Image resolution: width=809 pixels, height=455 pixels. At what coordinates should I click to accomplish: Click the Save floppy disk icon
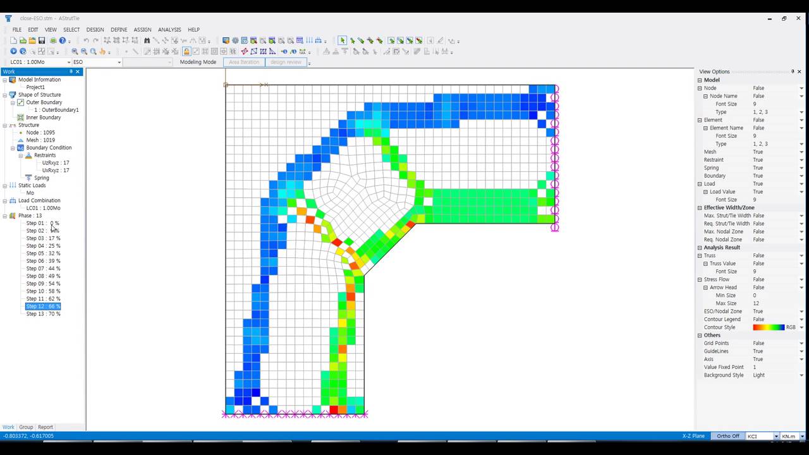42,40
